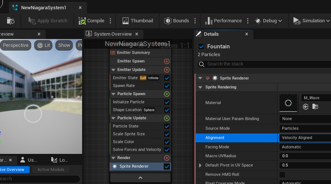
Task: Open the Compile options menu dots
Action: pos(110,21)
